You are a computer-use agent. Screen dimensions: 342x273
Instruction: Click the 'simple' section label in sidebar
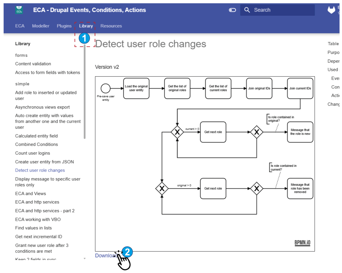[x=22, y=84]
